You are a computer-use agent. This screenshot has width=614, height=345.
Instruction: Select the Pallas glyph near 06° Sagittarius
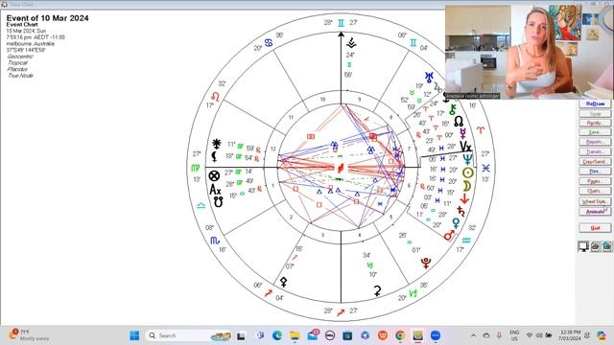click(284, 282)
